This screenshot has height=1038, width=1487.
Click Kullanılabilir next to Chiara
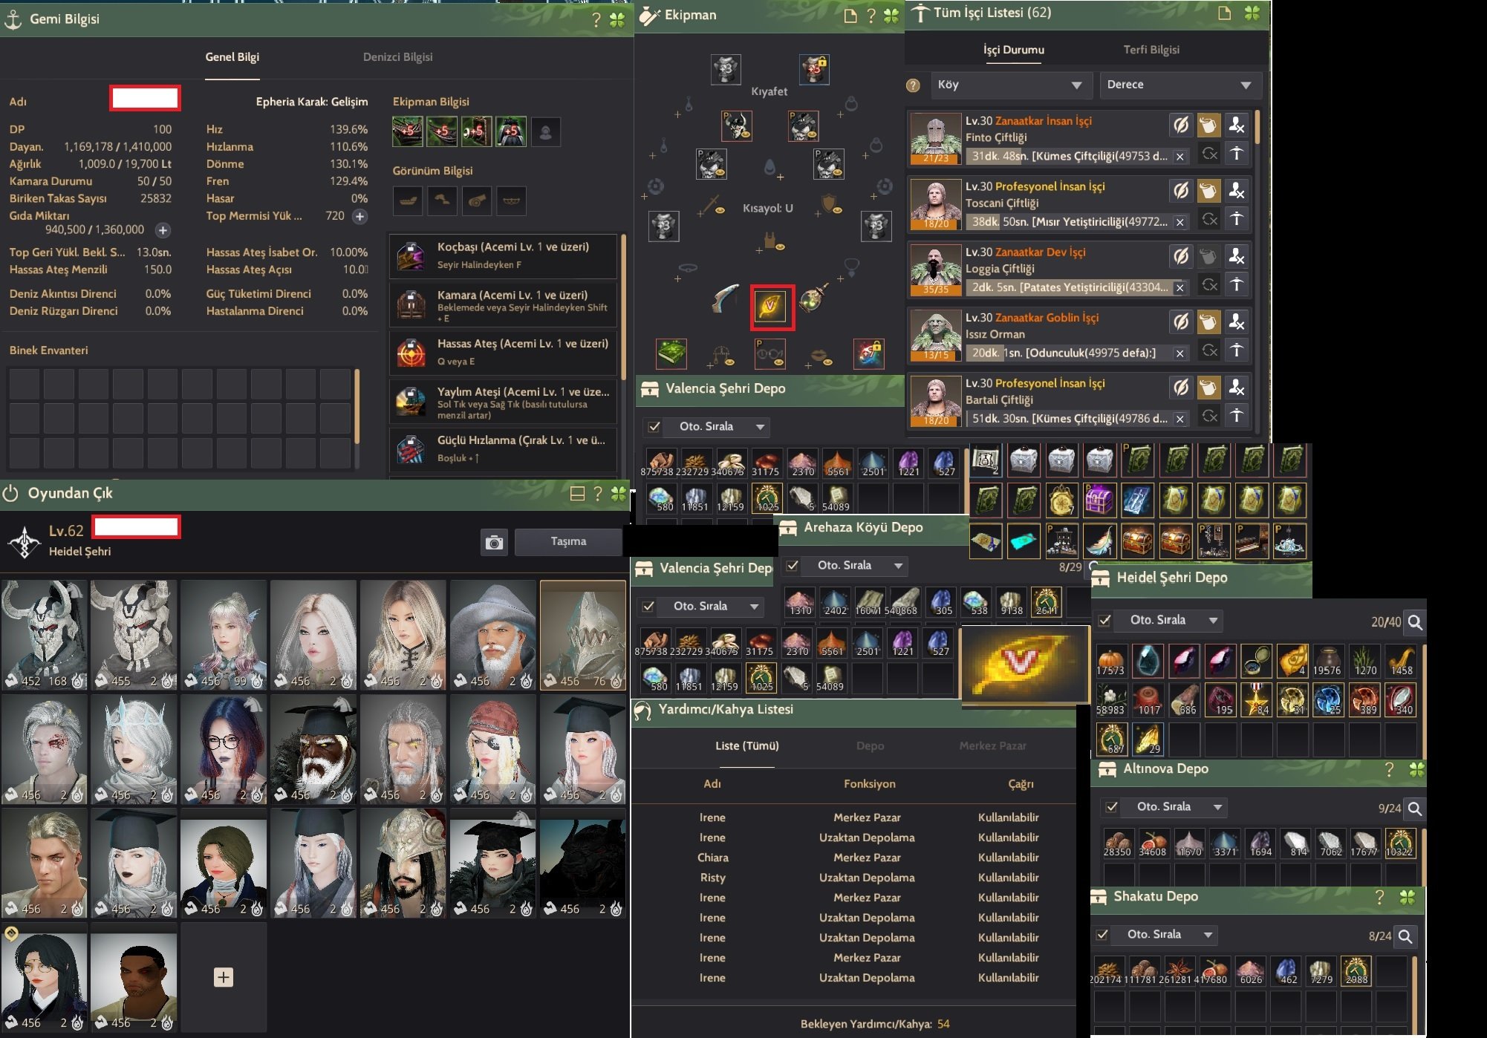1009,858
